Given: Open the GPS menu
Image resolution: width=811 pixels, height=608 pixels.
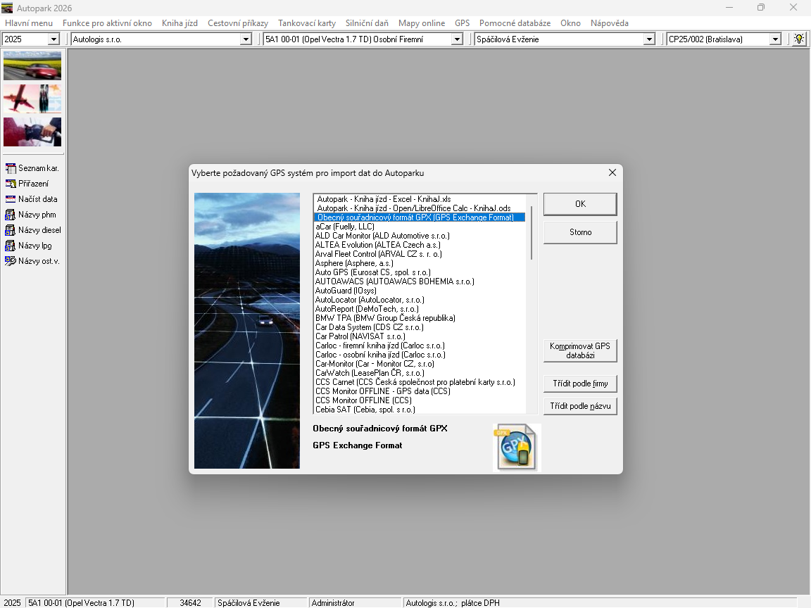Looking at the screenshot, I should point(462,23).
